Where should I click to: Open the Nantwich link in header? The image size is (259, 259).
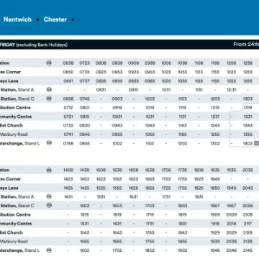pos(17,19)
